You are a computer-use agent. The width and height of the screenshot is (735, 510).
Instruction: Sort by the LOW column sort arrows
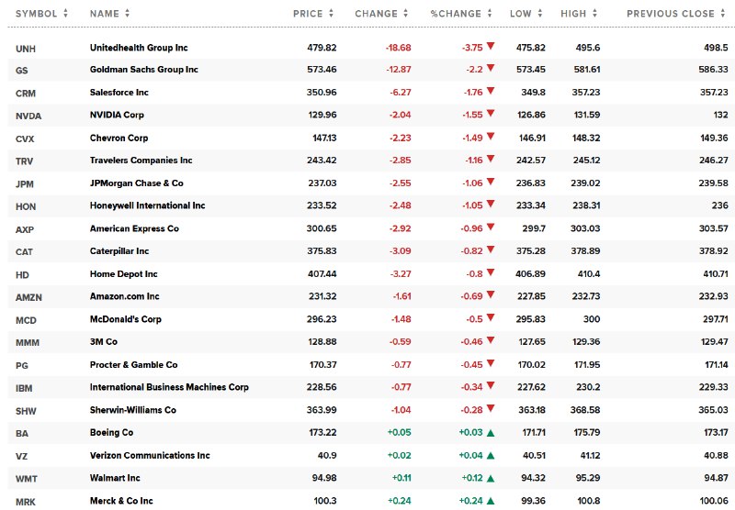coord(539,14)
